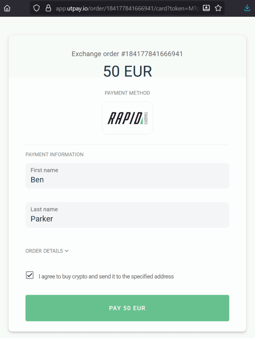Uncheck the crypto purchase agreement checkbox
The width and height of the screenshot is (255, 338).
pos(30,275)
